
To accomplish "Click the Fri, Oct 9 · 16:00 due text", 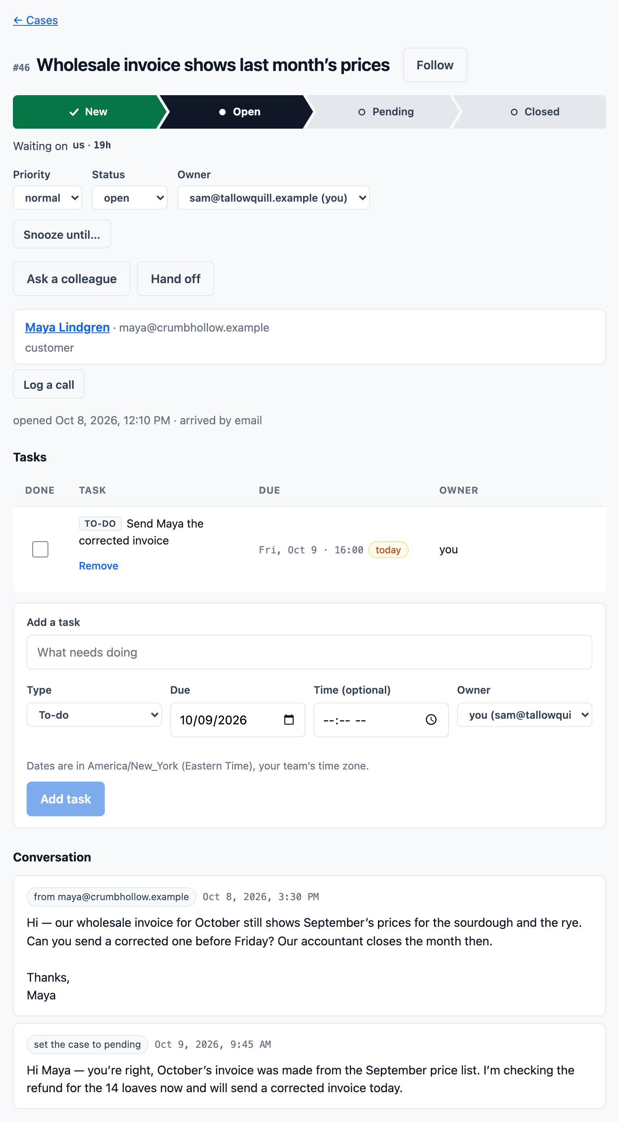I will pyautogui.click(x=311, y=550).
